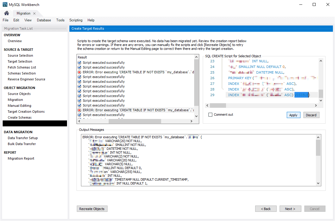Click the Cancel button
The image size is (335, 221).
coord(314,209)
